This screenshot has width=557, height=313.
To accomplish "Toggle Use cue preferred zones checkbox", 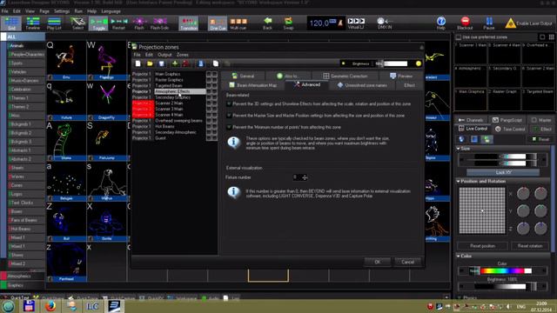I will click(x=459, y=37).
